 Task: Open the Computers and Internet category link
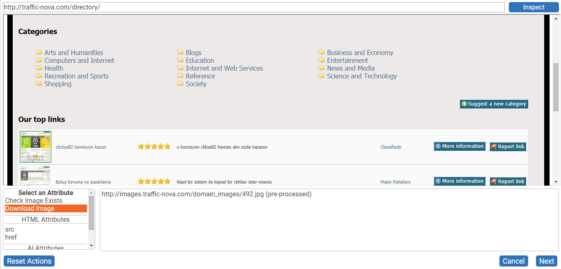click(79, 60)
